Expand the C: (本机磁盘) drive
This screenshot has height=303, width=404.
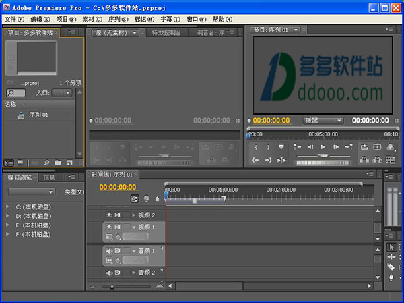click(x=7, y=206)
